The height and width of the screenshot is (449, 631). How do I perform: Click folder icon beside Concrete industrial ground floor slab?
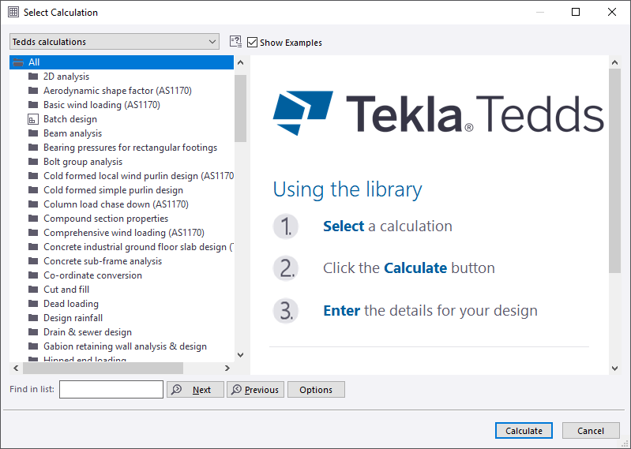(33, 247)
